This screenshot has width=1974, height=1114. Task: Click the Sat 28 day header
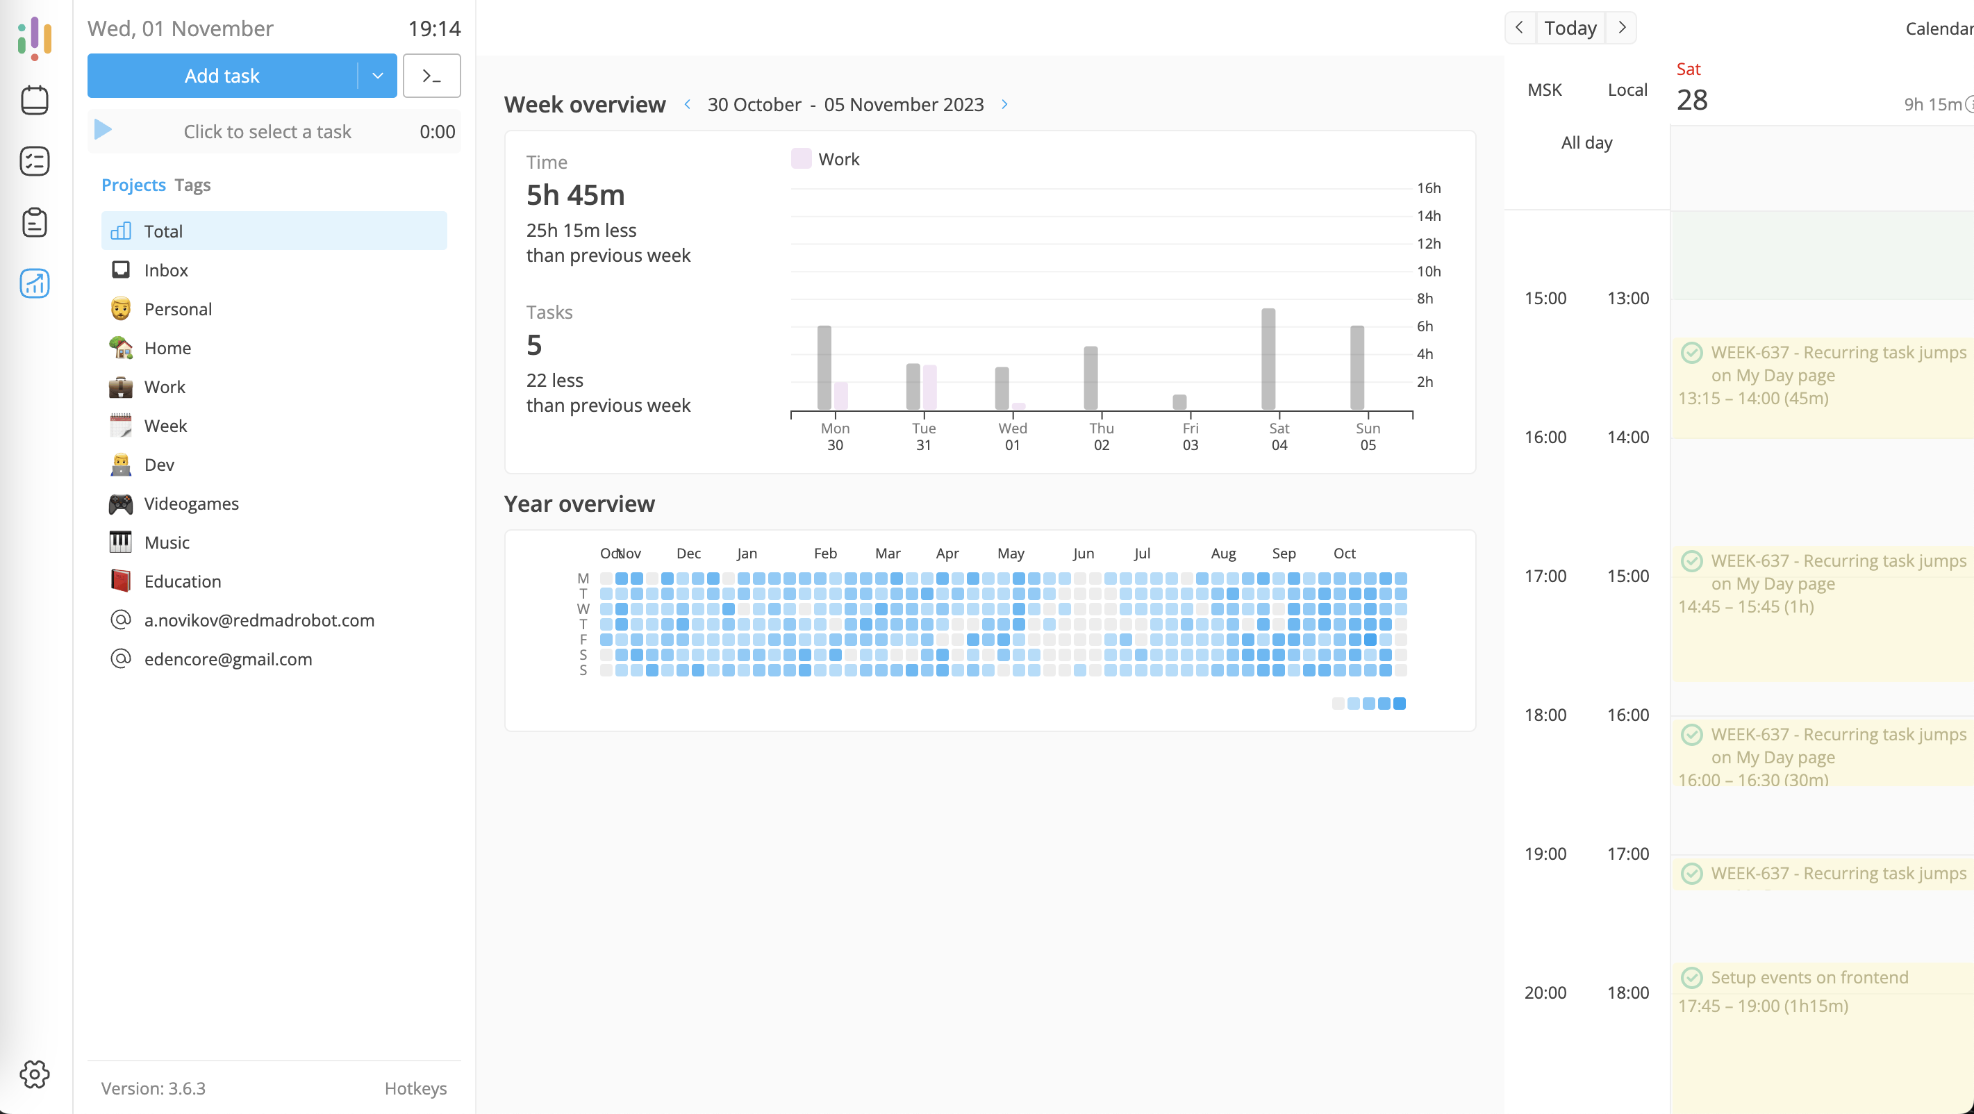point(1691,90)
